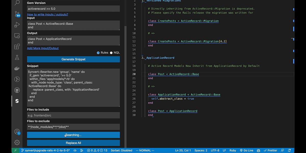Click the Files to include input field
306x153 pixels.
(73, 115)
